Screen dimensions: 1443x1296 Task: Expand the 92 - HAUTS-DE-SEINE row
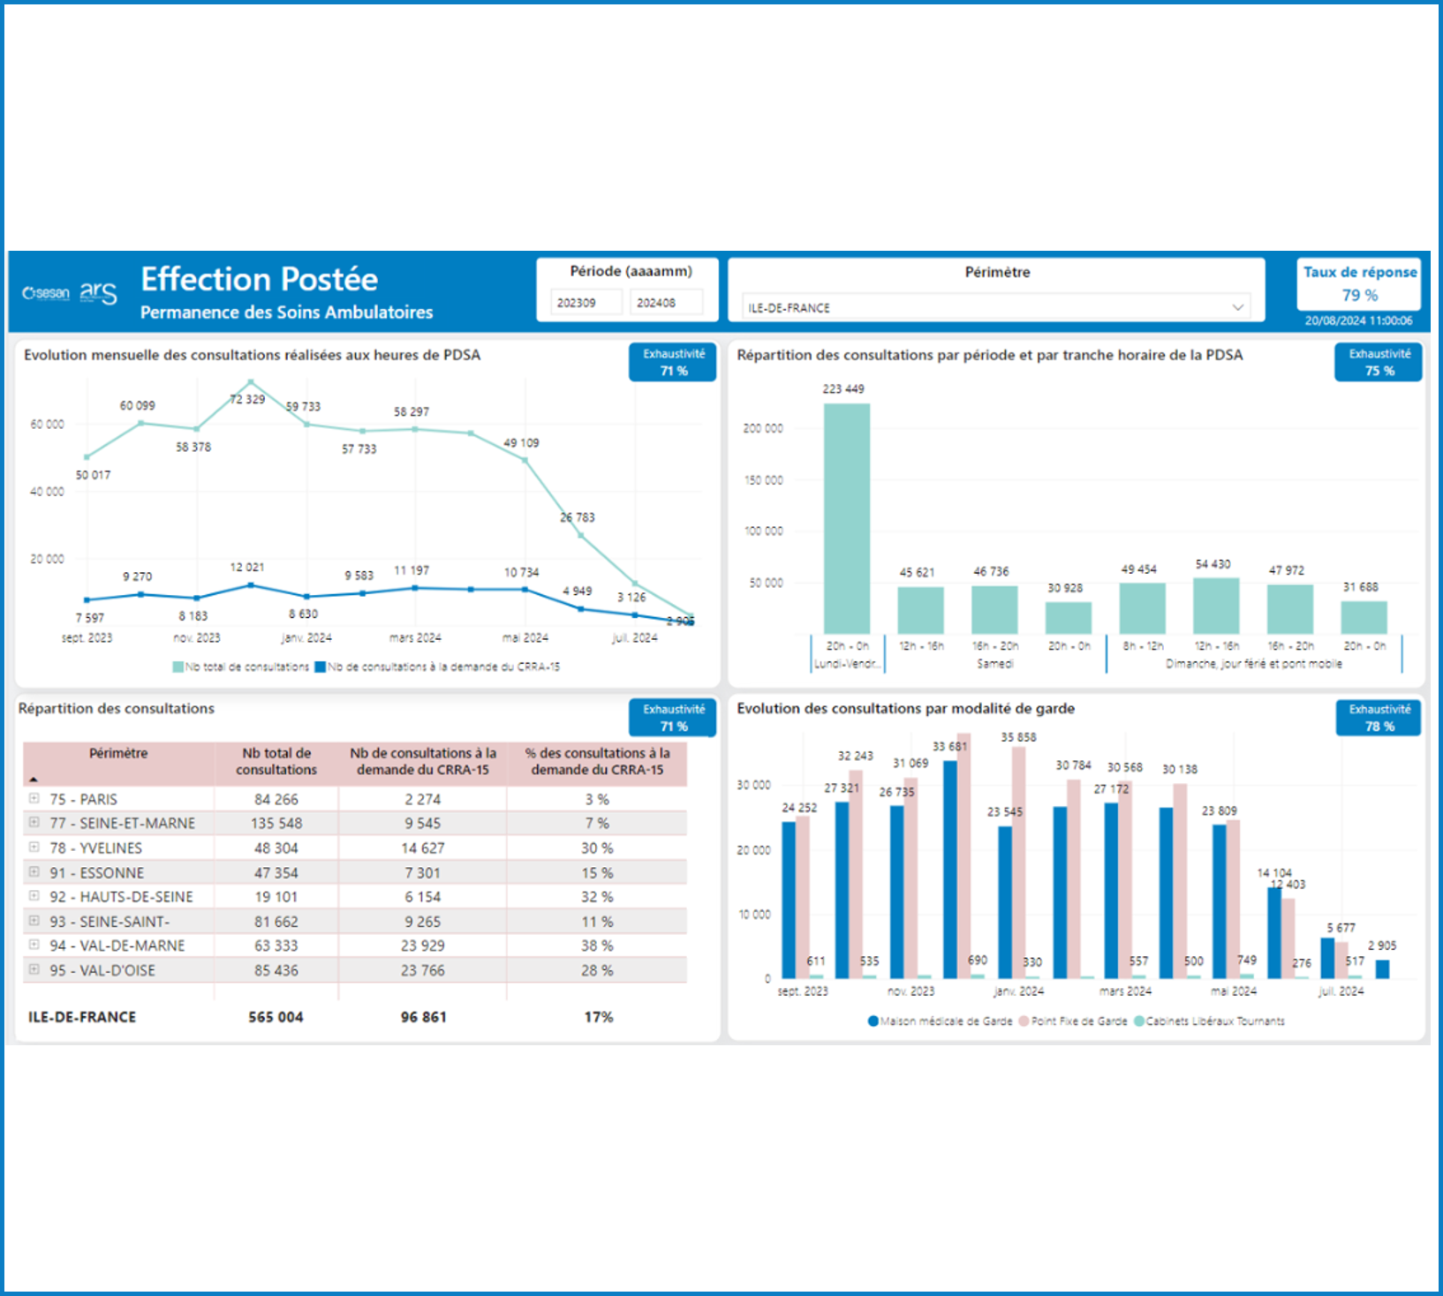point(34,895)
